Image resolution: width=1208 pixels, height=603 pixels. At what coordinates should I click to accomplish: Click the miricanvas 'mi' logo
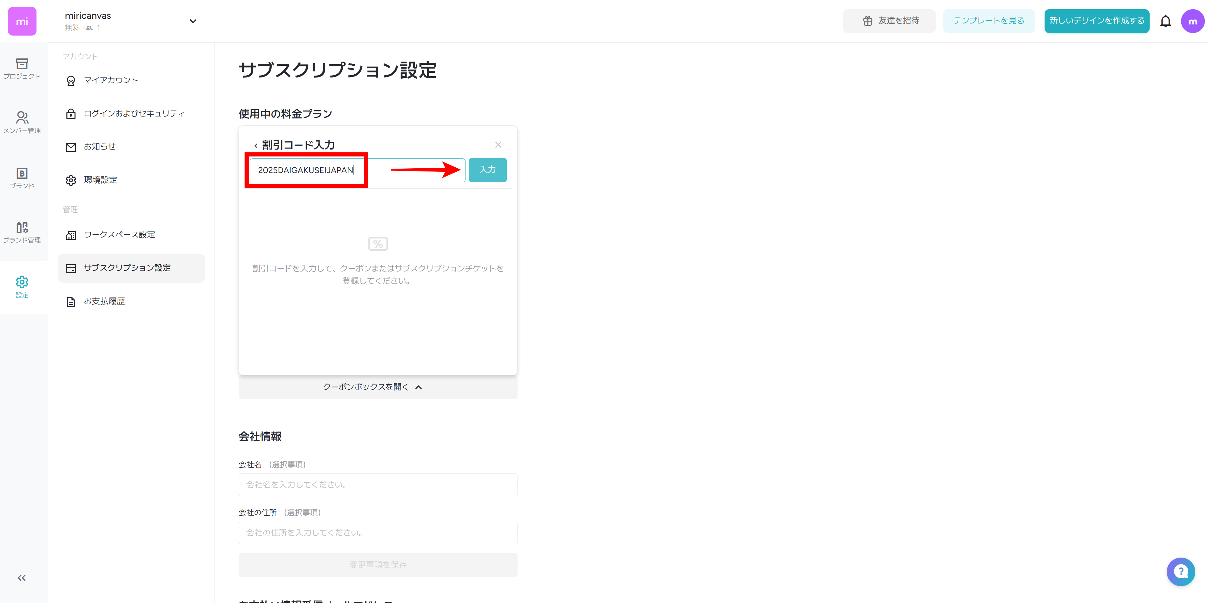(x=22, y=21)
